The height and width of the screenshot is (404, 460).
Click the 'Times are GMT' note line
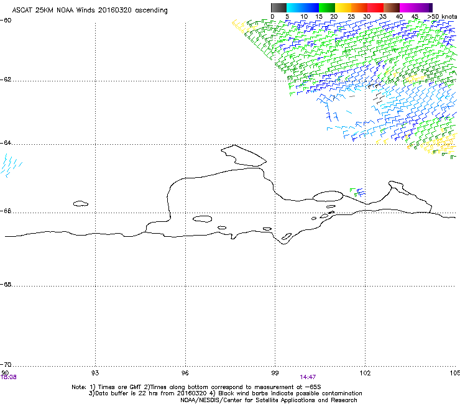tap(196, 387)
